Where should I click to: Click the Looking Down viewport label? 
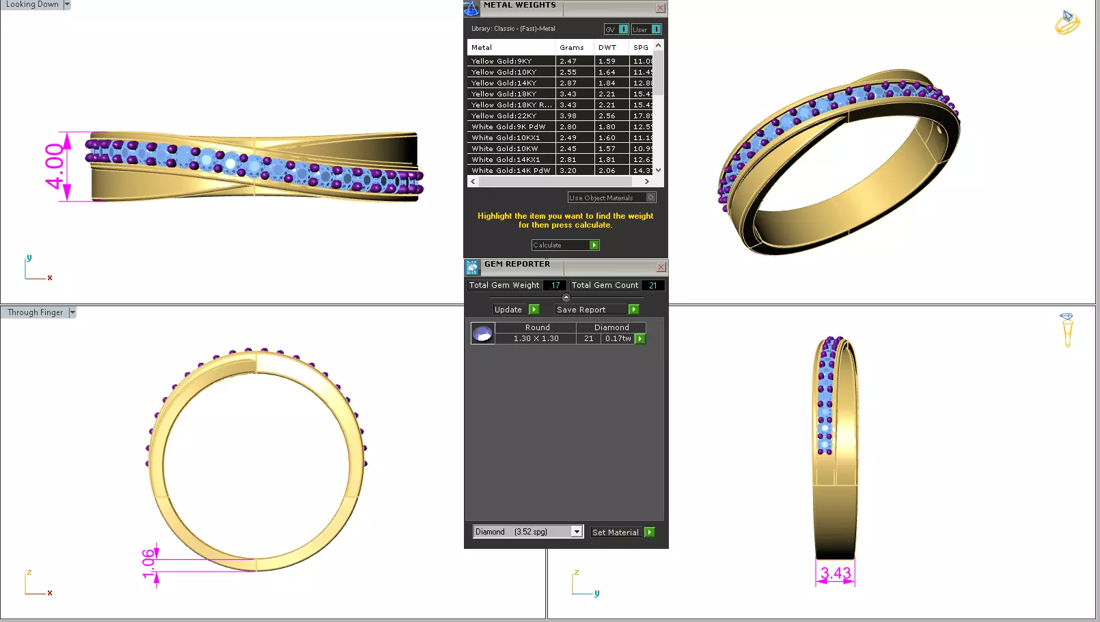(32, 4)
